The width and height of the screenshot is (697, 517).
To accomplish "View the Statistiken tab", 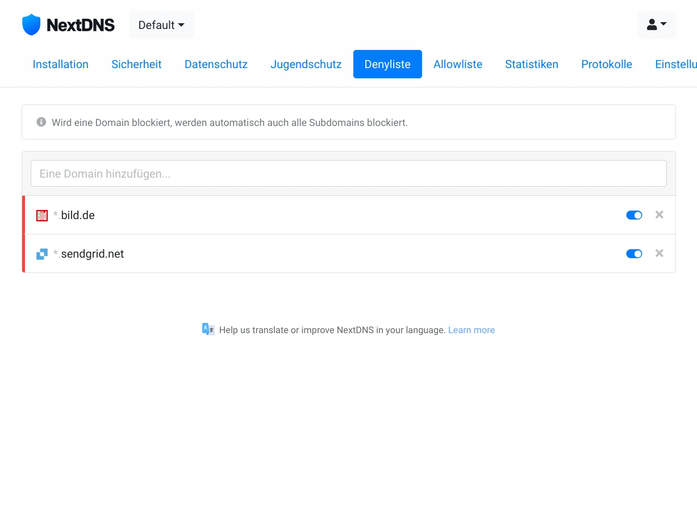I will pyautogui.click(x=532, y=64).
